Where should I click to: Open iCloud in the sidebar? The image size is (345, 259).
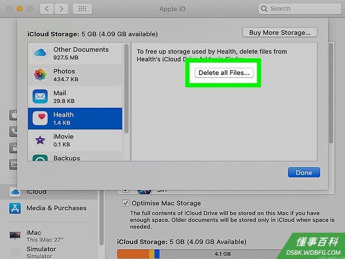click(49, 192)
